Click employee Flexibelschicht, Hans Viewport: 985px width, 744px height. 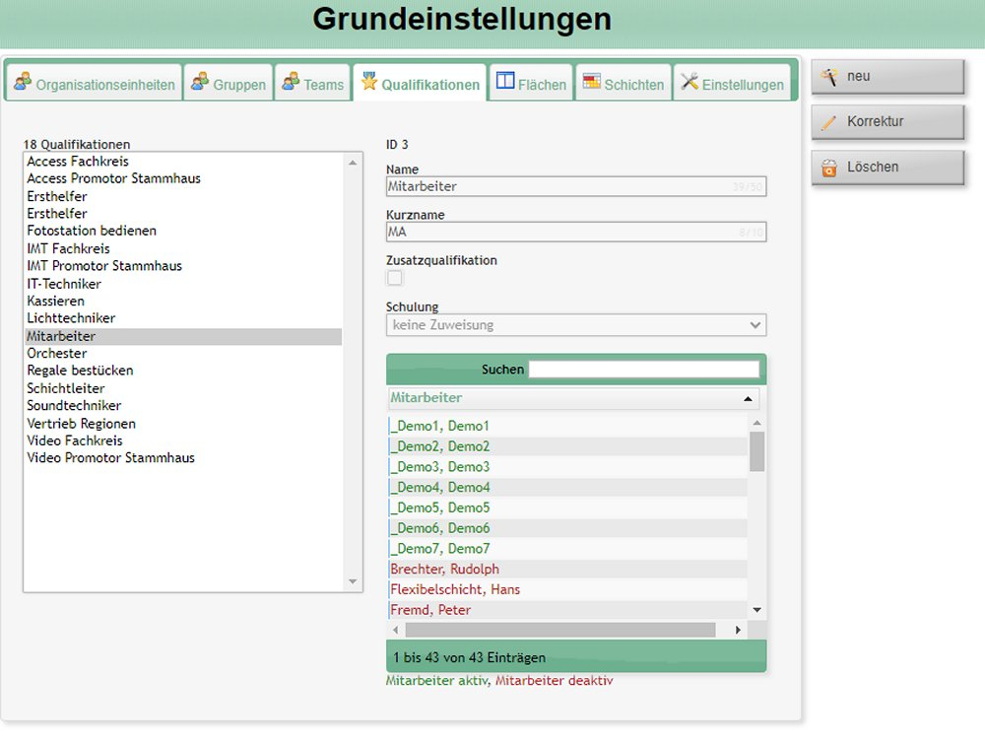(567, 589)
